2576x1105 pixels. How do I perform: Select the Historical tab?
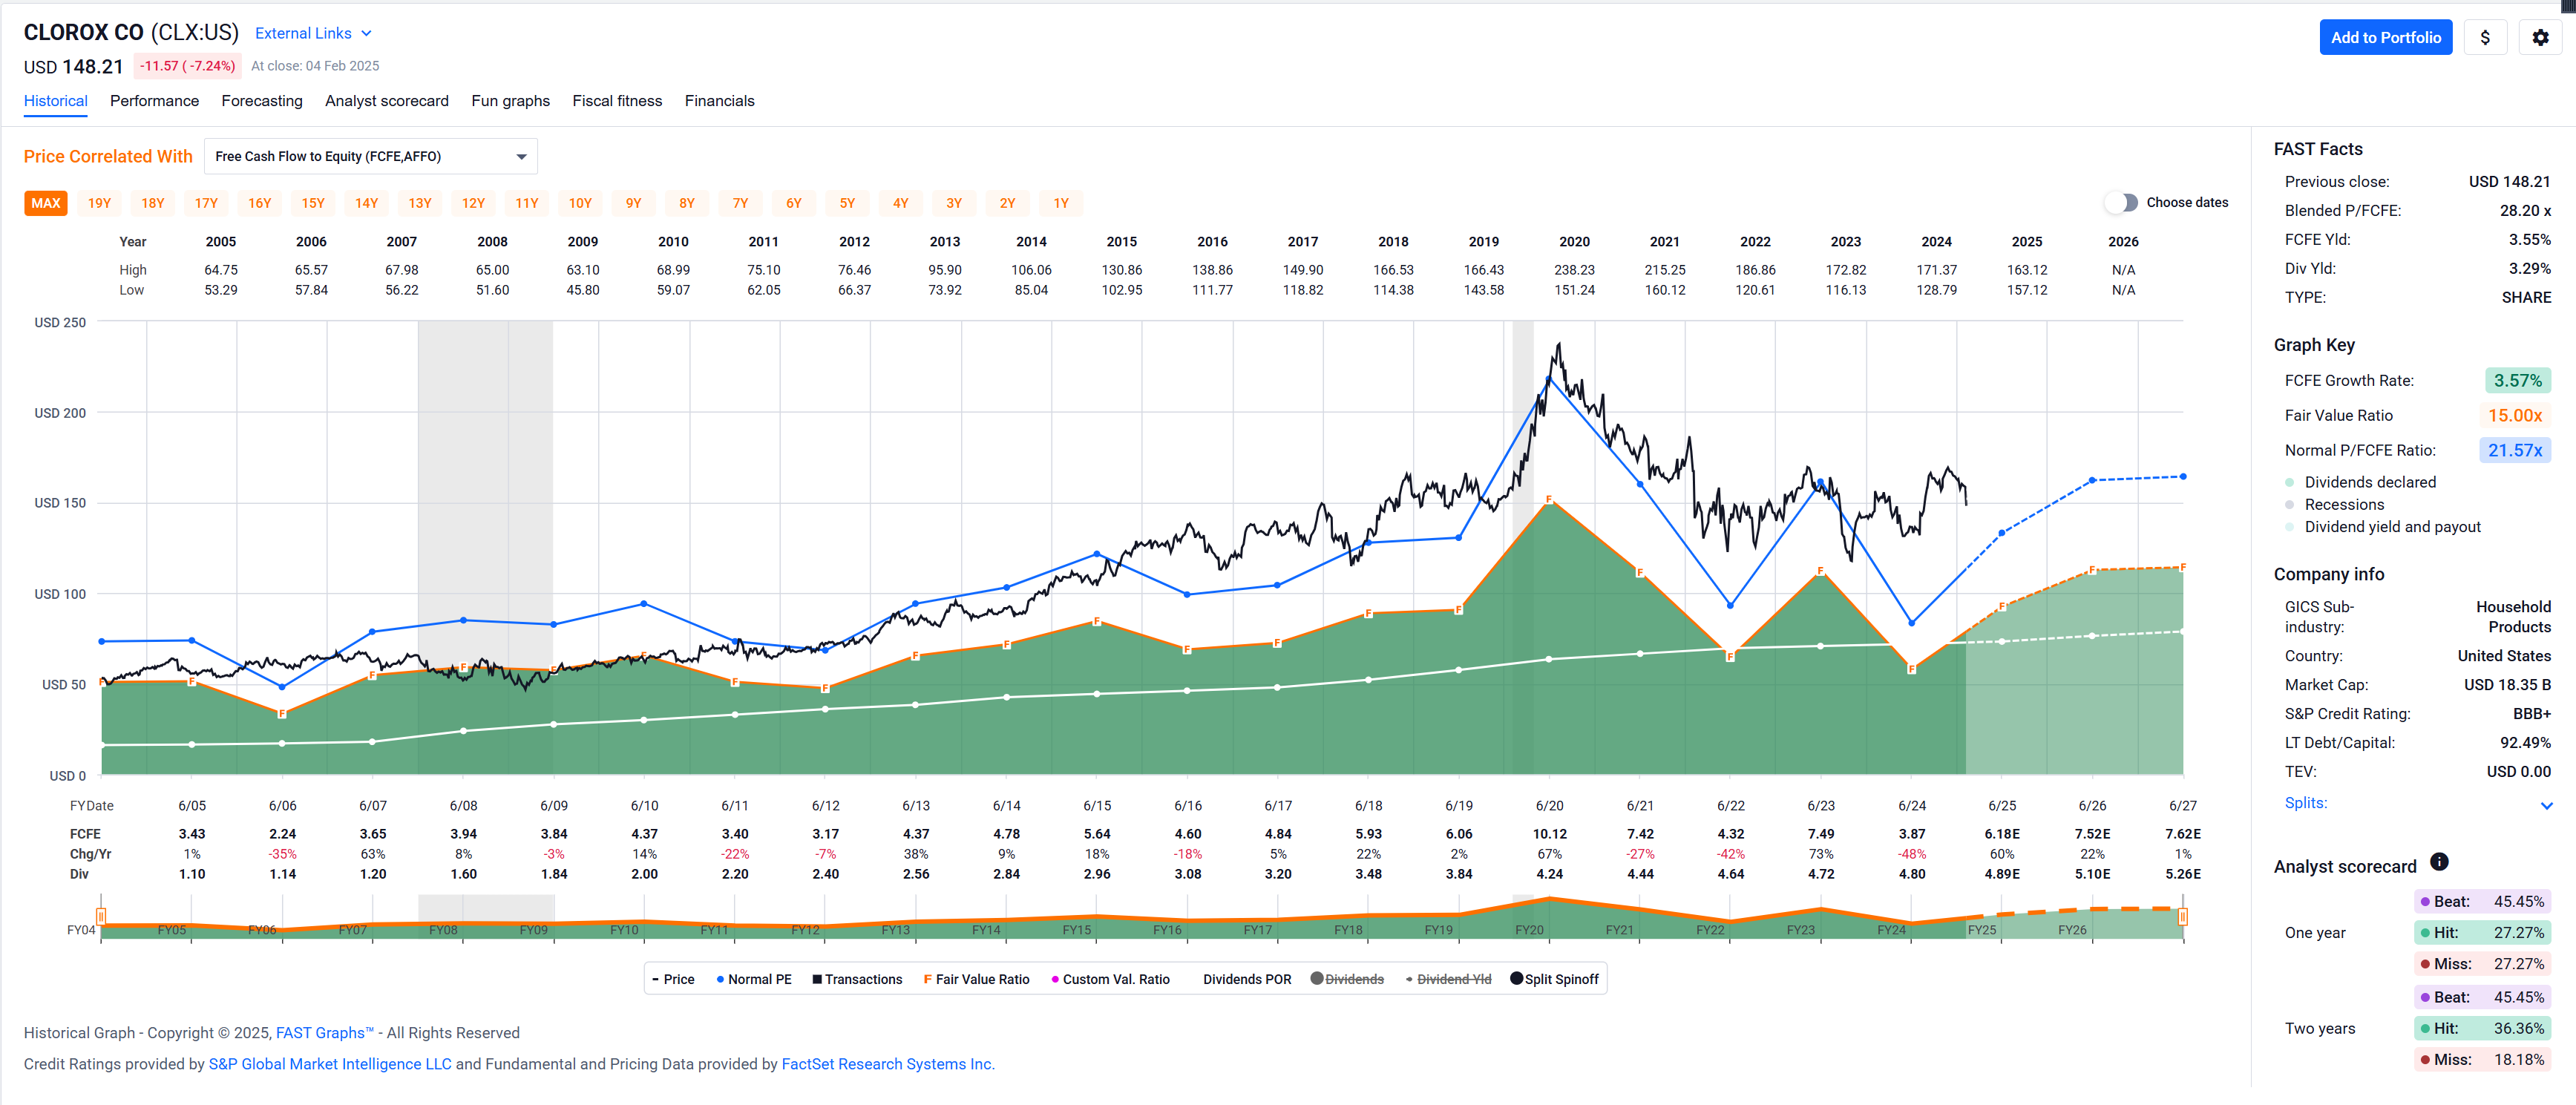click(56, 101)
